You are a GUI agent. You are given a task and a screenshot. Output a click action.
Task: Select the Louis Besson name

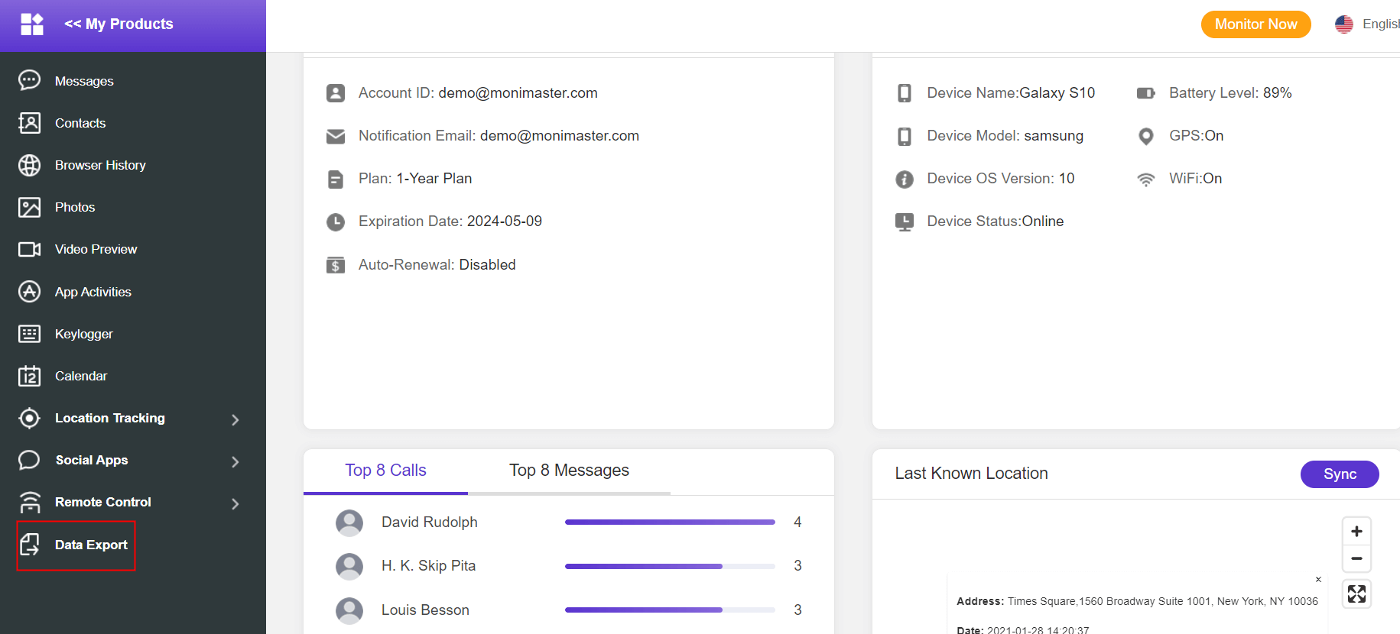[x=425, y=610]
